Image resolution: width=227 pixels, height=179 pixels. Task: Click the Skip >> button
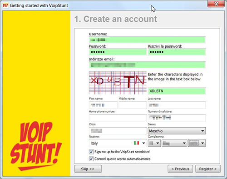tap(88, 169)
